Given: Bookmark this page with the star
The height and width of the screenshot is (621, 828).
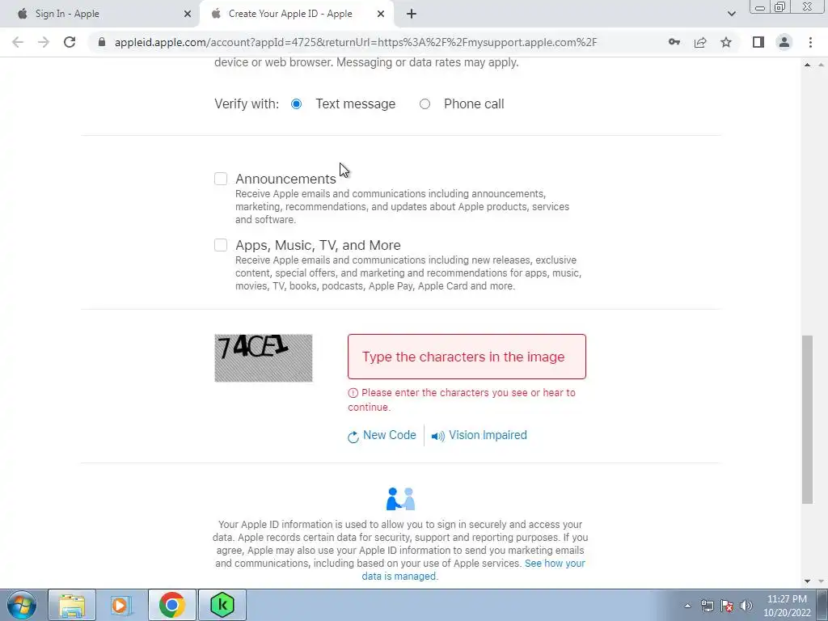Looking at the screenshot, I should tap(726, 42).
